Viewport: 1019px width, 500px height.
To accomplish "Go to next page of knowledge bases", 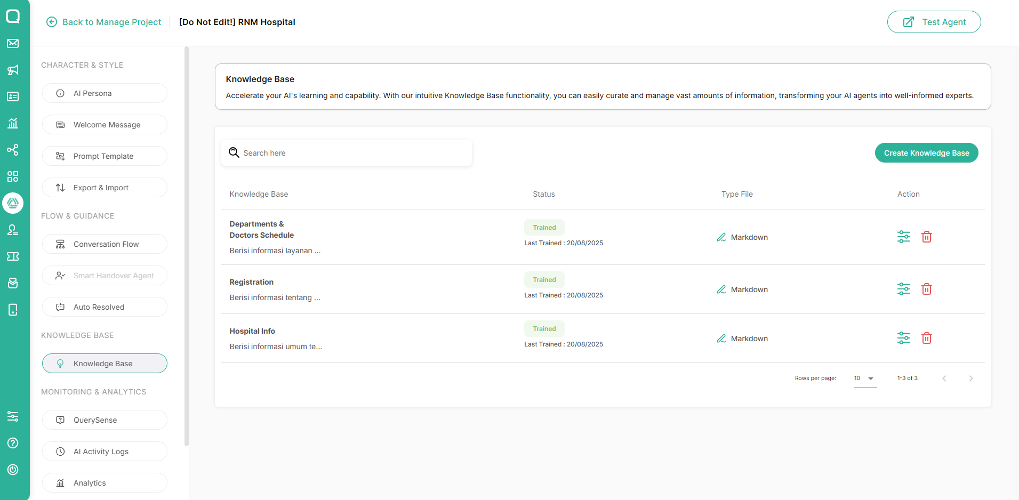I will [970, 378].
